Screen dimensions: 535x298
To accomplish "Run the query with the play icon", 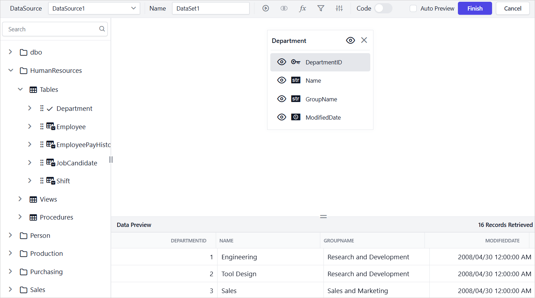I will click(266, 8).
